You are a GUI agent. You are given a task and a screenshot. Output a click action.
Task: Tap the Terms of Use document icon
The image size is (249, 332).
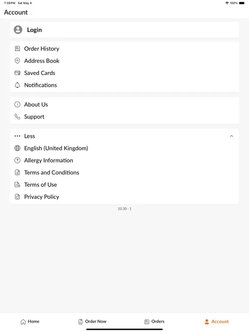[17, 185]
